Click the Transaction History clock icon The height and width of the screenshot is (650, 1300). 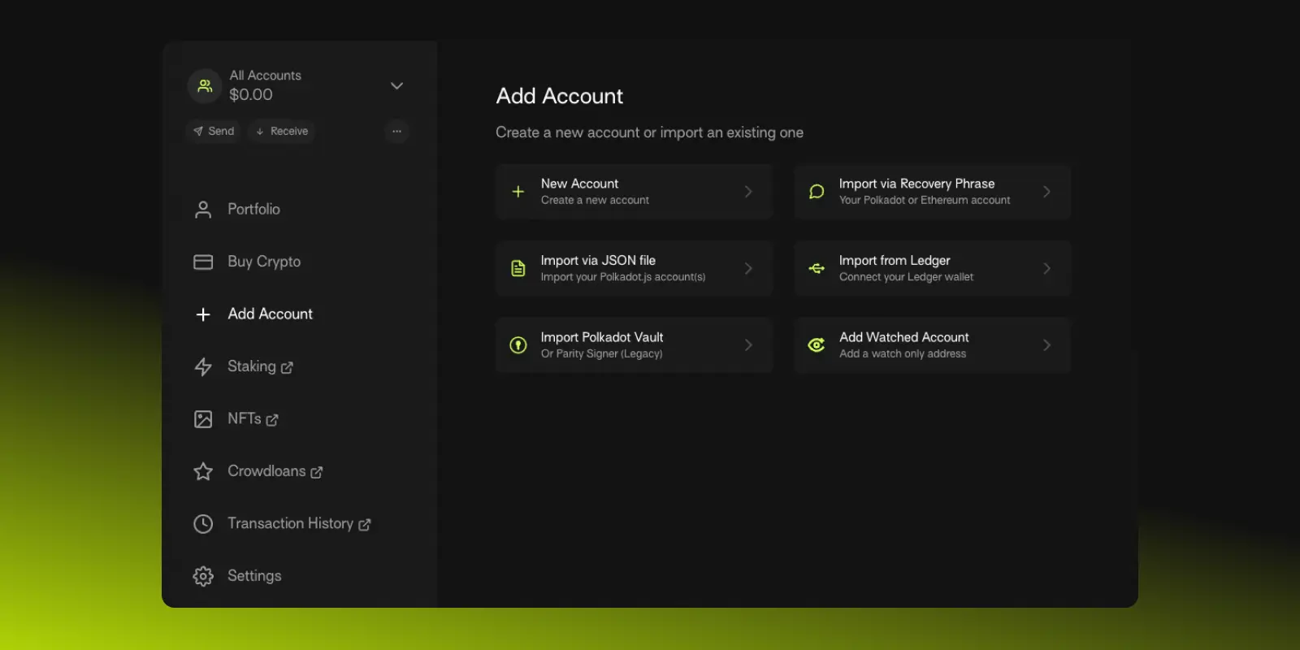click(203, 524)
